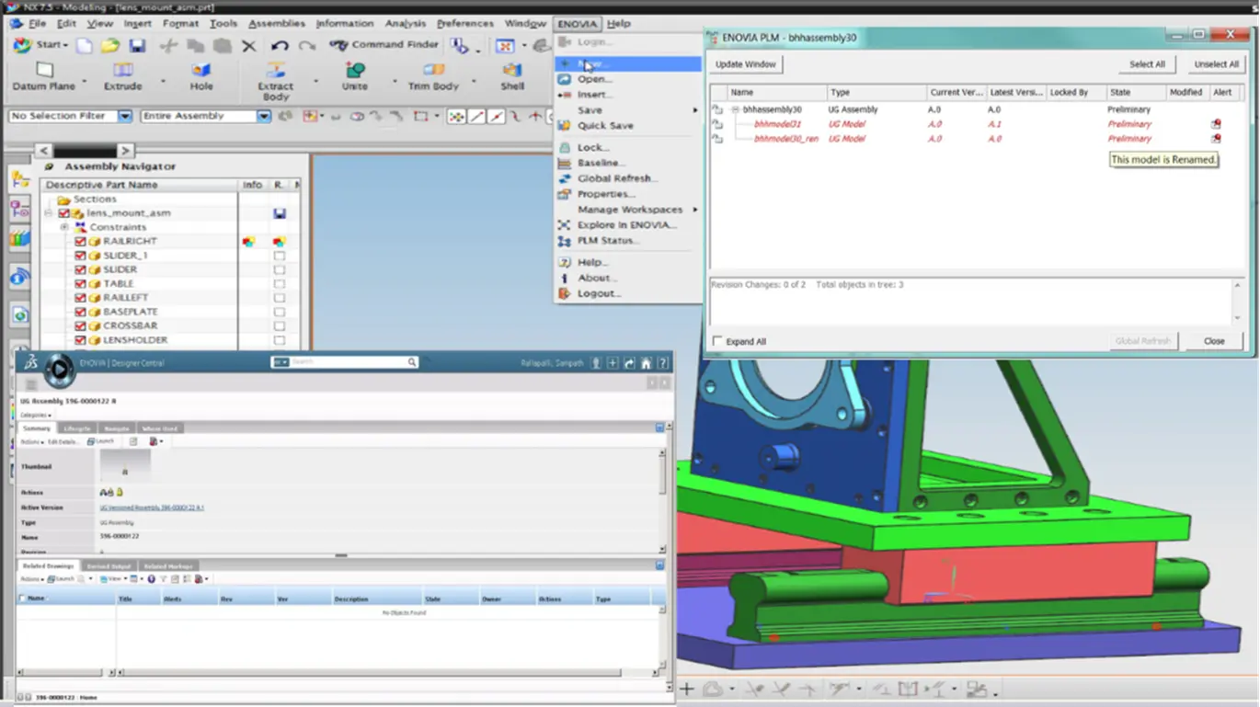The width and height of the screenshot is (1260, 707).
Task: Toggle the SLIDER_1 component checkbox
Action: click(80, 256)
